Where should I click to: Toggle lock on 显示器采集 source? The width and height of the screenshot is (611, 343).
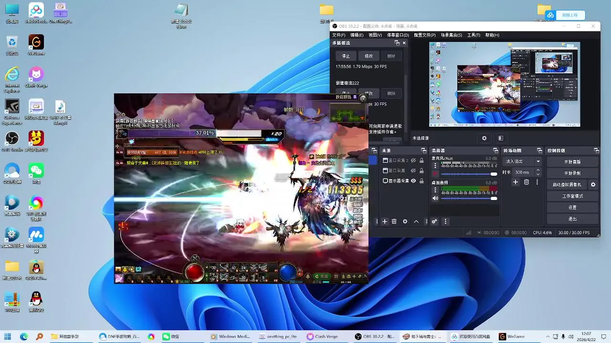421,181
